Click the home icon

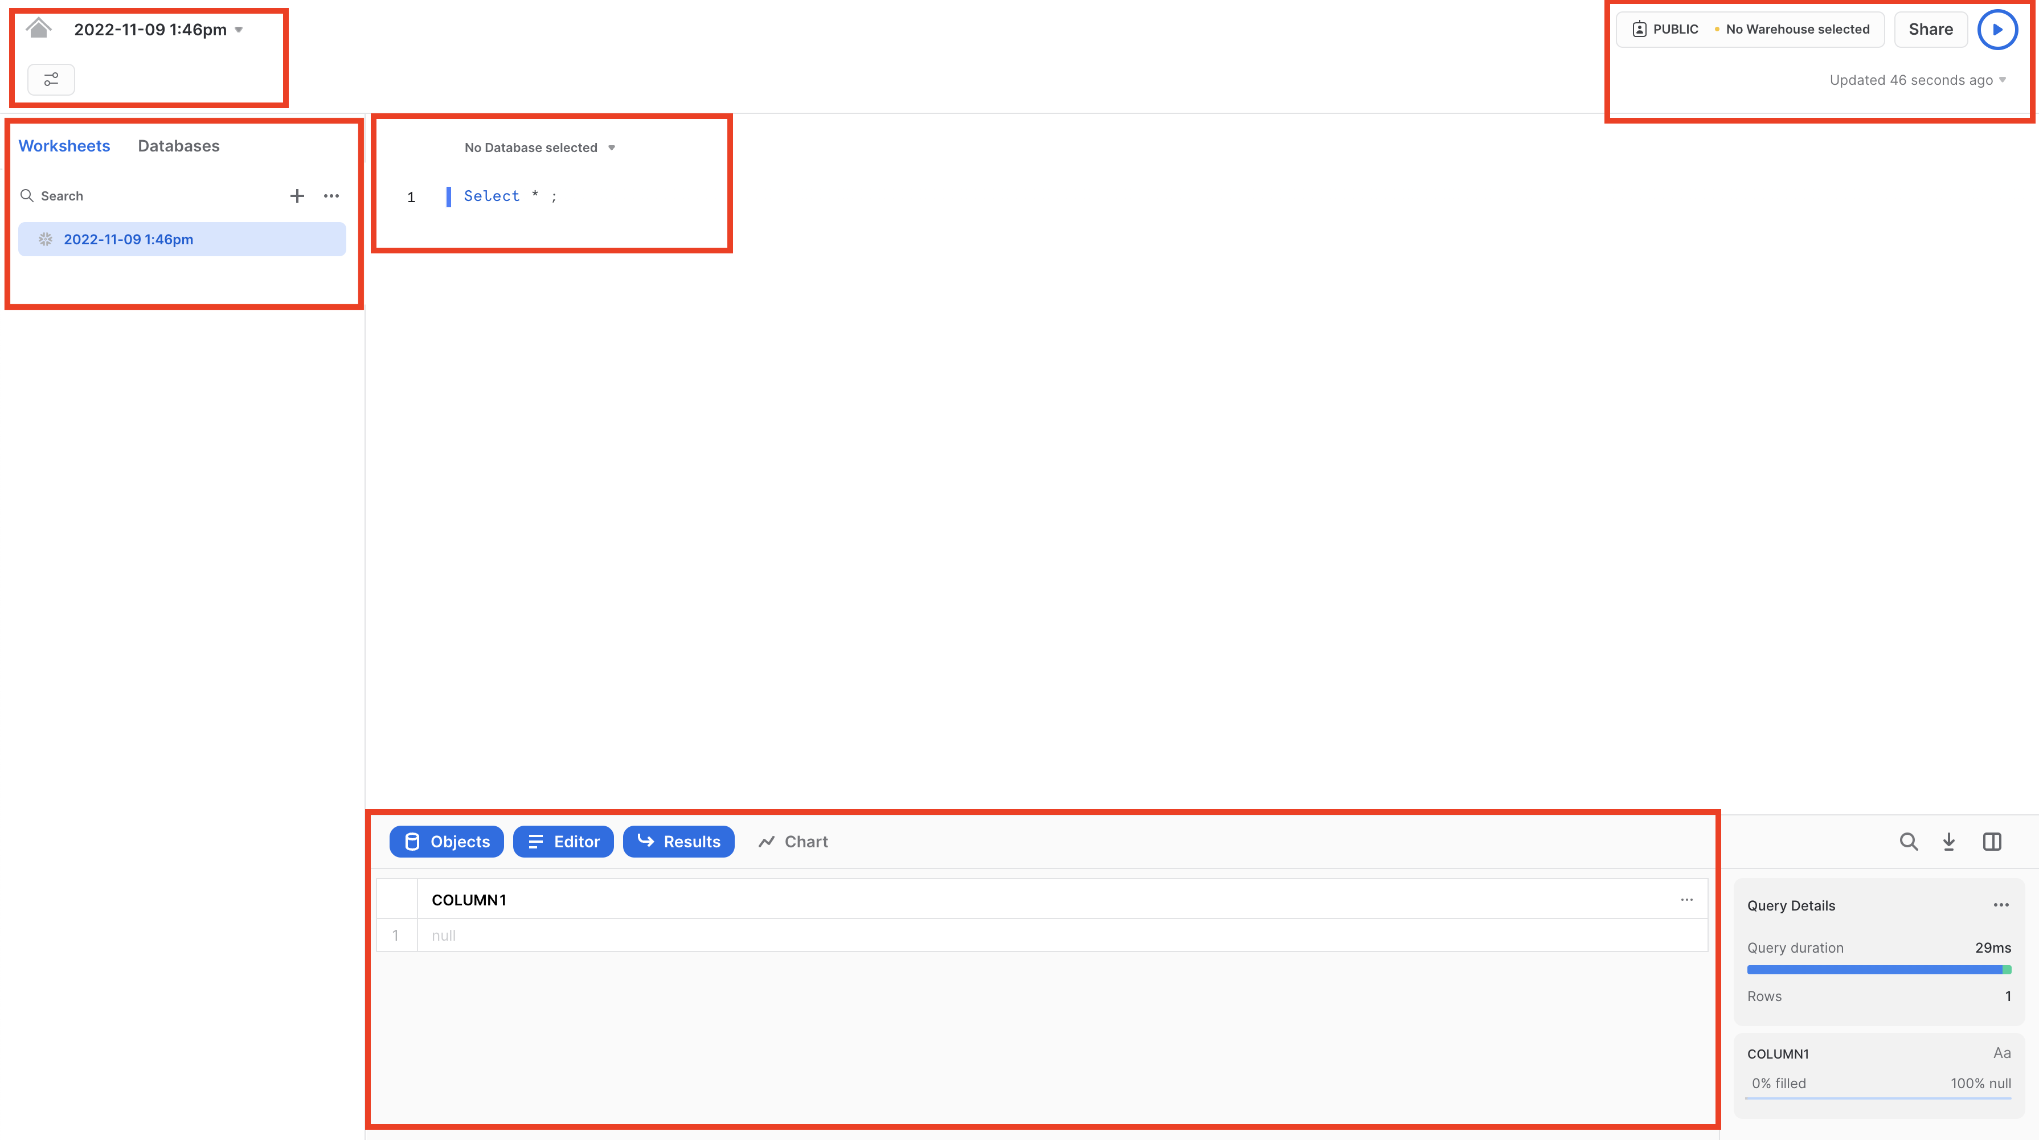pyautogui.click(x=38, y=28)
